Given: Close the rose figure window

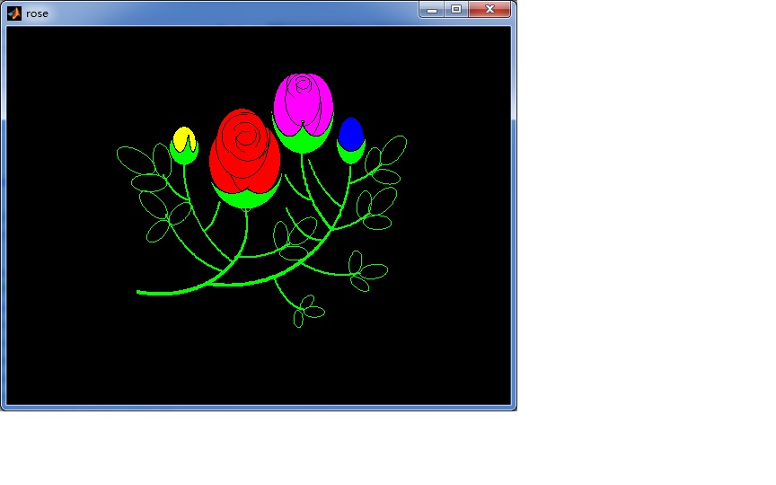Looking at the screenshot, I should (x=490, y=9).
